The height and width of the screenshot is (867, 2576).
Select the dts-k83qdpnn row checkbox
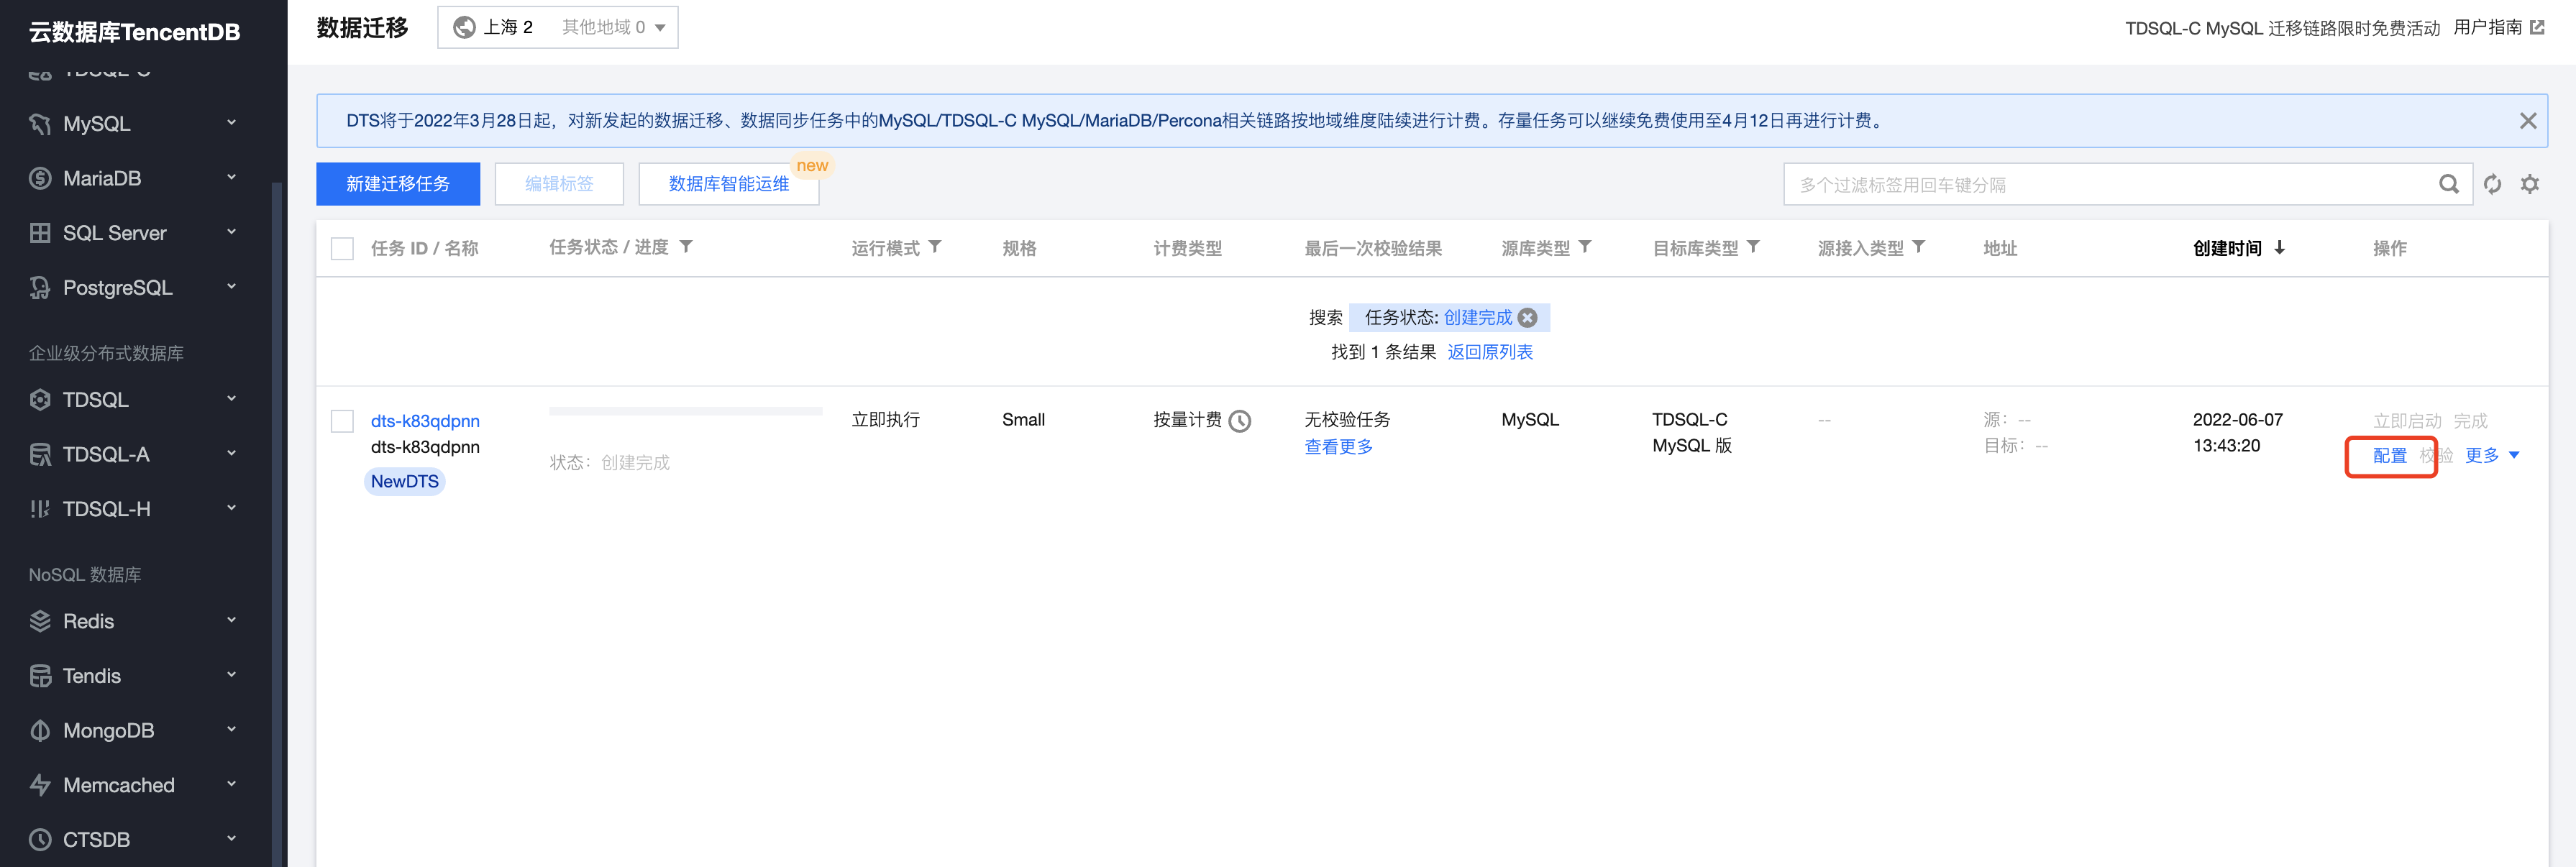(x=342, y=421)
